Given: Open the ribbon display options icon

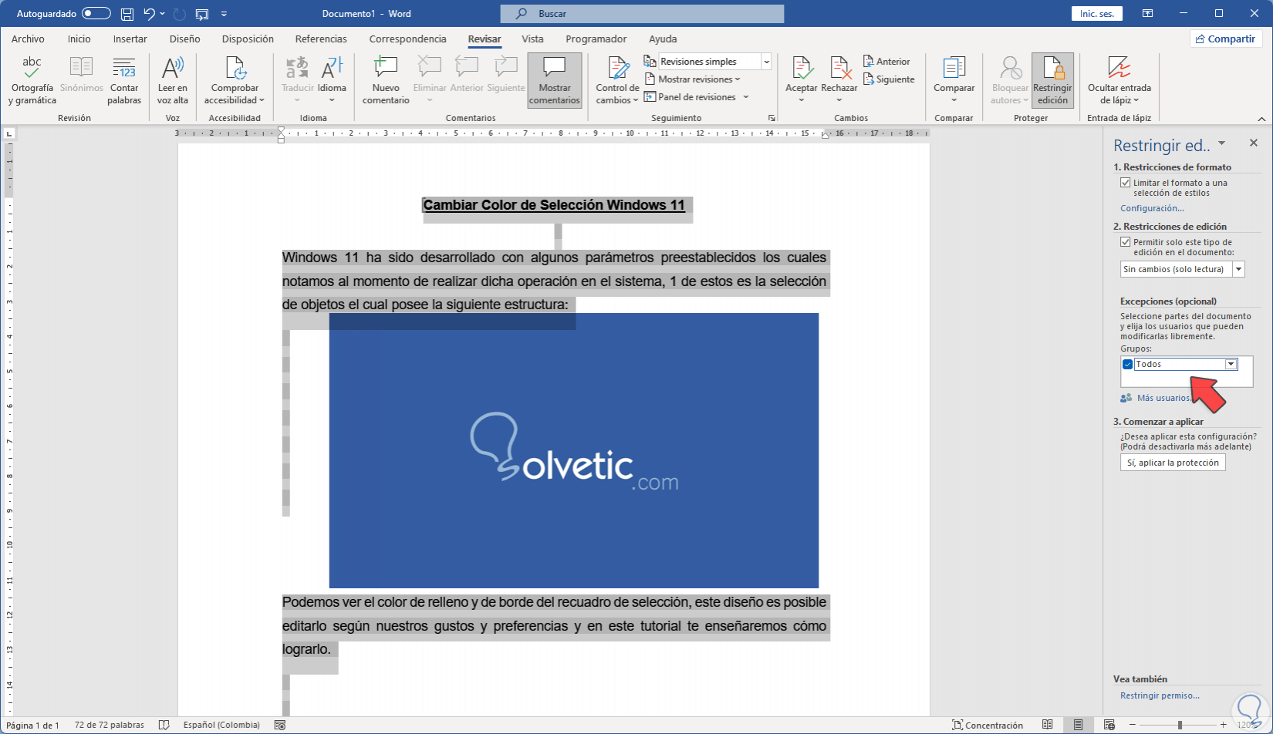Looking at the screenshot, I should (1148, 14).
